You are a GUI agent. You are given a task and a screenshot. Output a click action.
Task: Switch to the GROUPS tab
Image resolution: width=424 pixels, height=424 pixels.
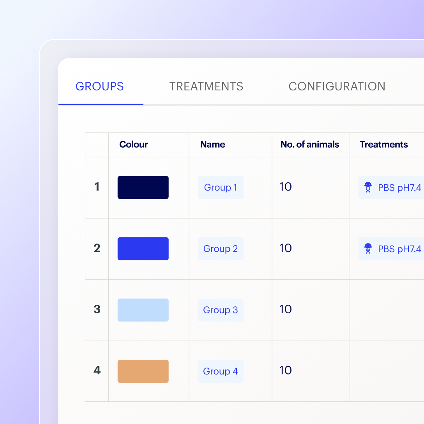click(x=99, y=87)
